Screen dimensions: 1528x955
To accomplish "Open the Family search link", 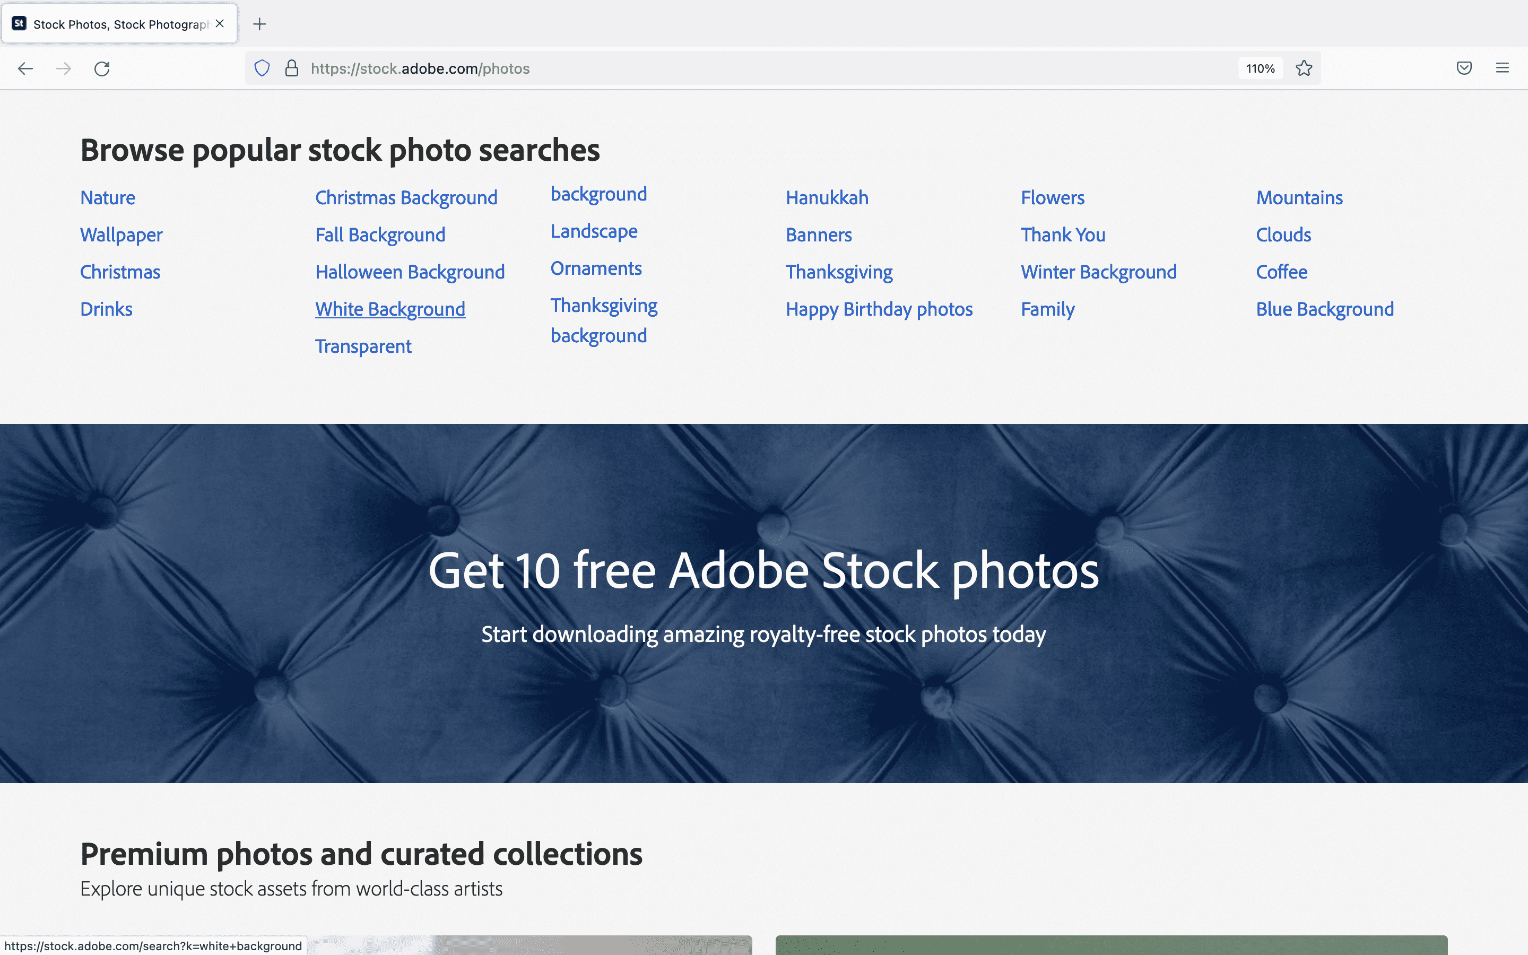I will [1047, 309].
